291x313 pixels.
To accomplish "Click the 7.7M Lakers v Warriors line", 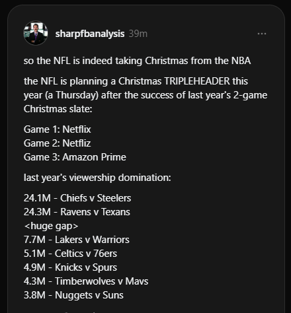I will pos(77,240).
